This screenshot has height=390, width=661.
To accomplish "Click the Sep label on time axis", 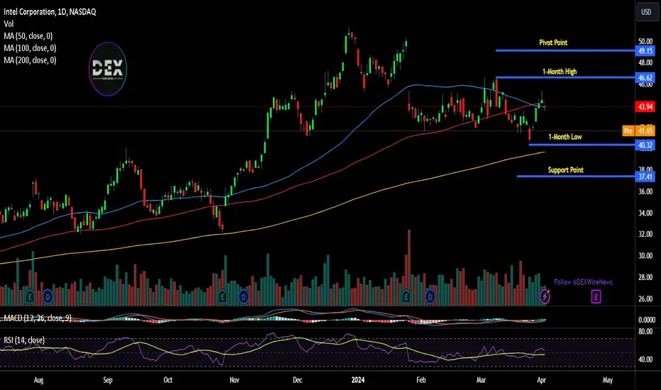I will (x=108, y=380).
